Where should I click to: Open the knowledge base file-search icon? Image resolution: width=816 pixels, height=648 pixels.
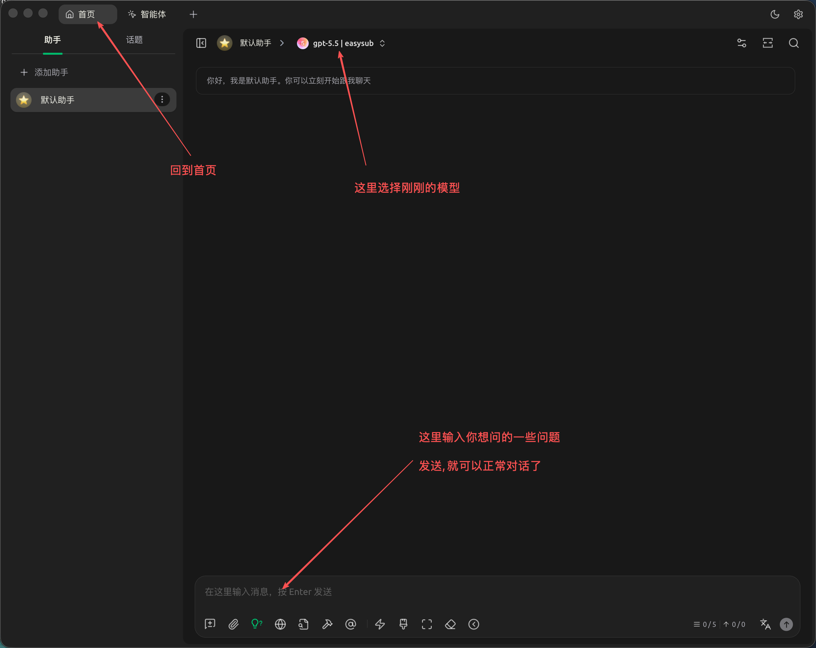[x=303, y=624]
